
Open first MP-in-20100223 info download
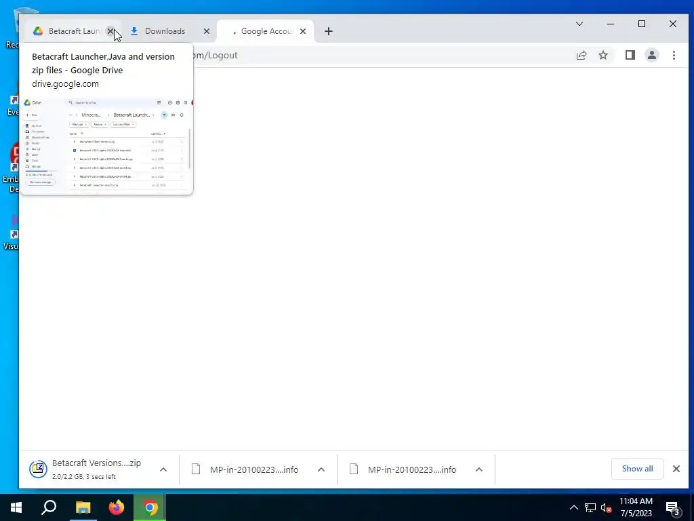[x=246, y=469]
